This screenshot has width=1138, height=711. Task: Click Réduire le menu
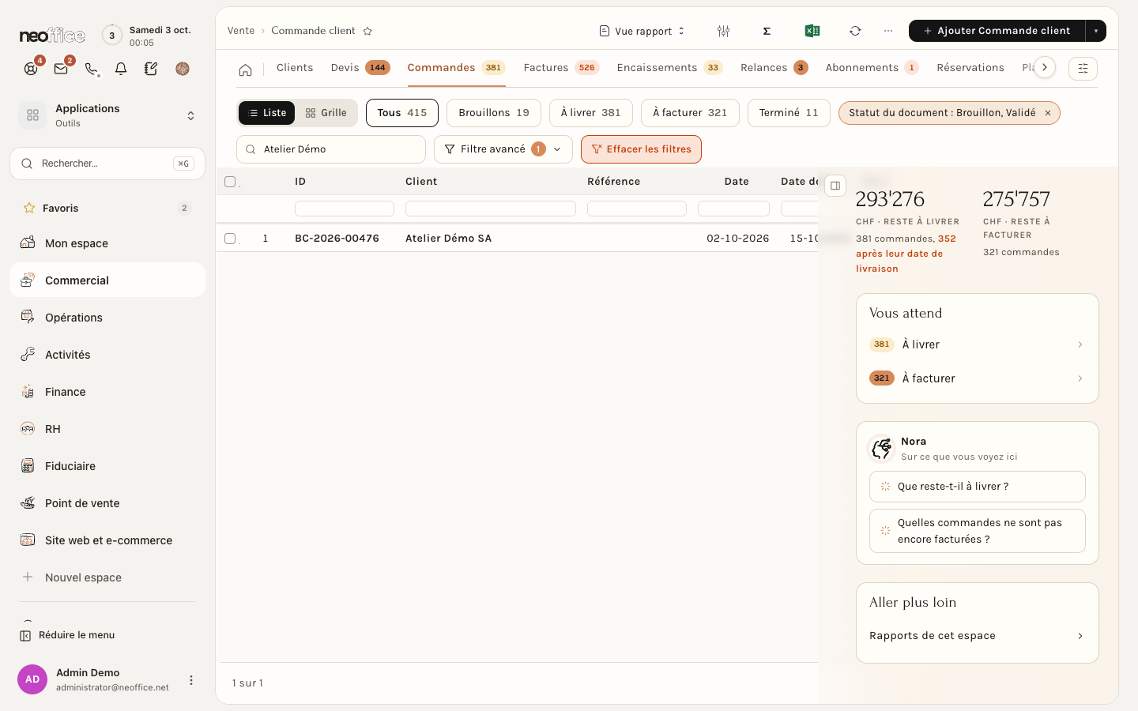point(67,635)
